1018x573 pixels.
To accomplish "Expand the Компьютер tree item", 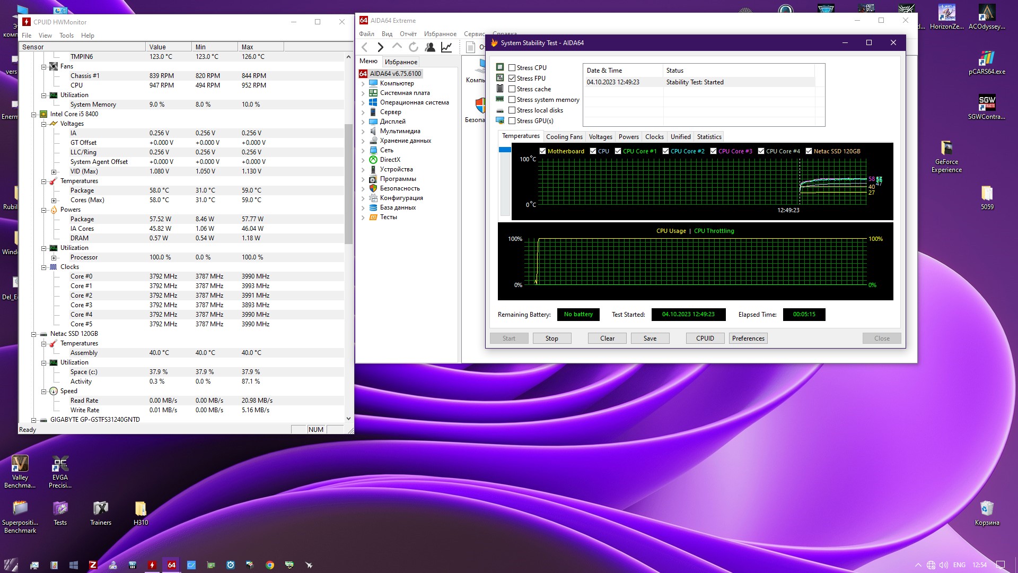I will 363,84.
